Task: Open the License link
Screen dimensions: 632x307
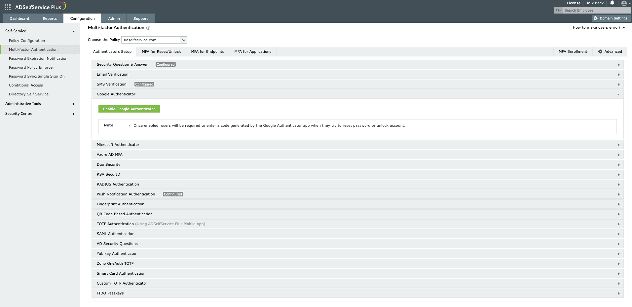Action: [574, 3]
